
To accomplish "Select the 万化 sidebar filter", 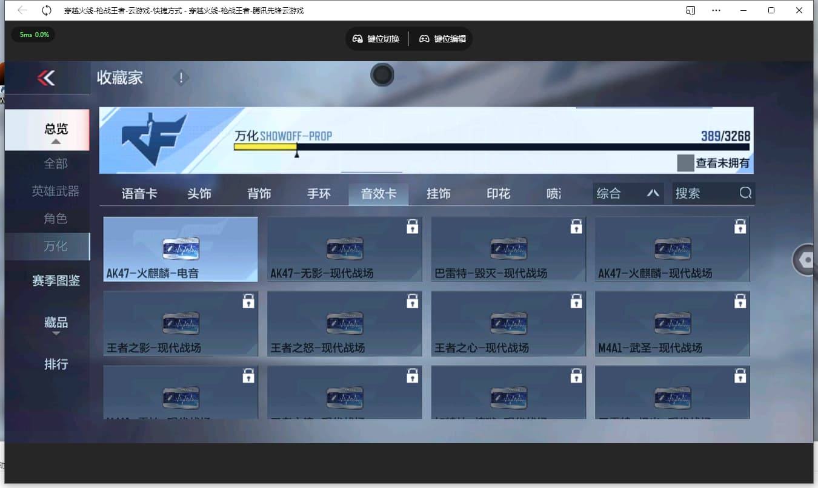I will (x=55, y=246).
